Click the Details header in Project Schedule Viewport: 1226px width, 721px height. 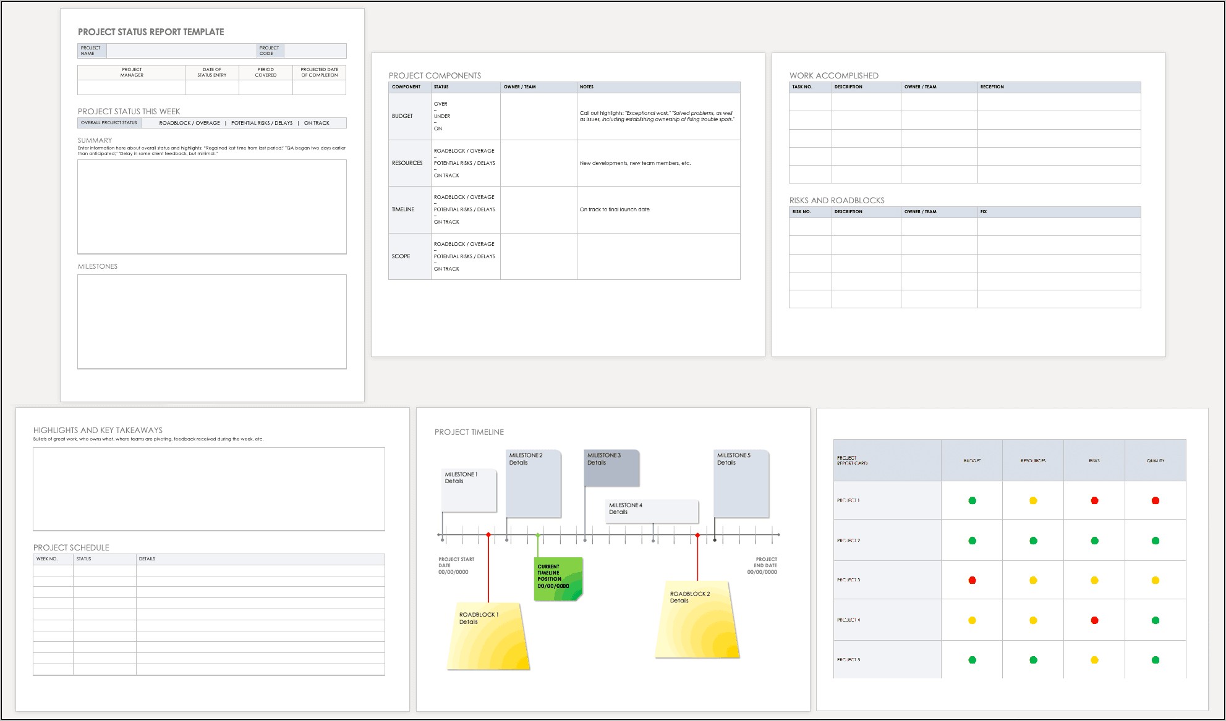click(260, 559)
